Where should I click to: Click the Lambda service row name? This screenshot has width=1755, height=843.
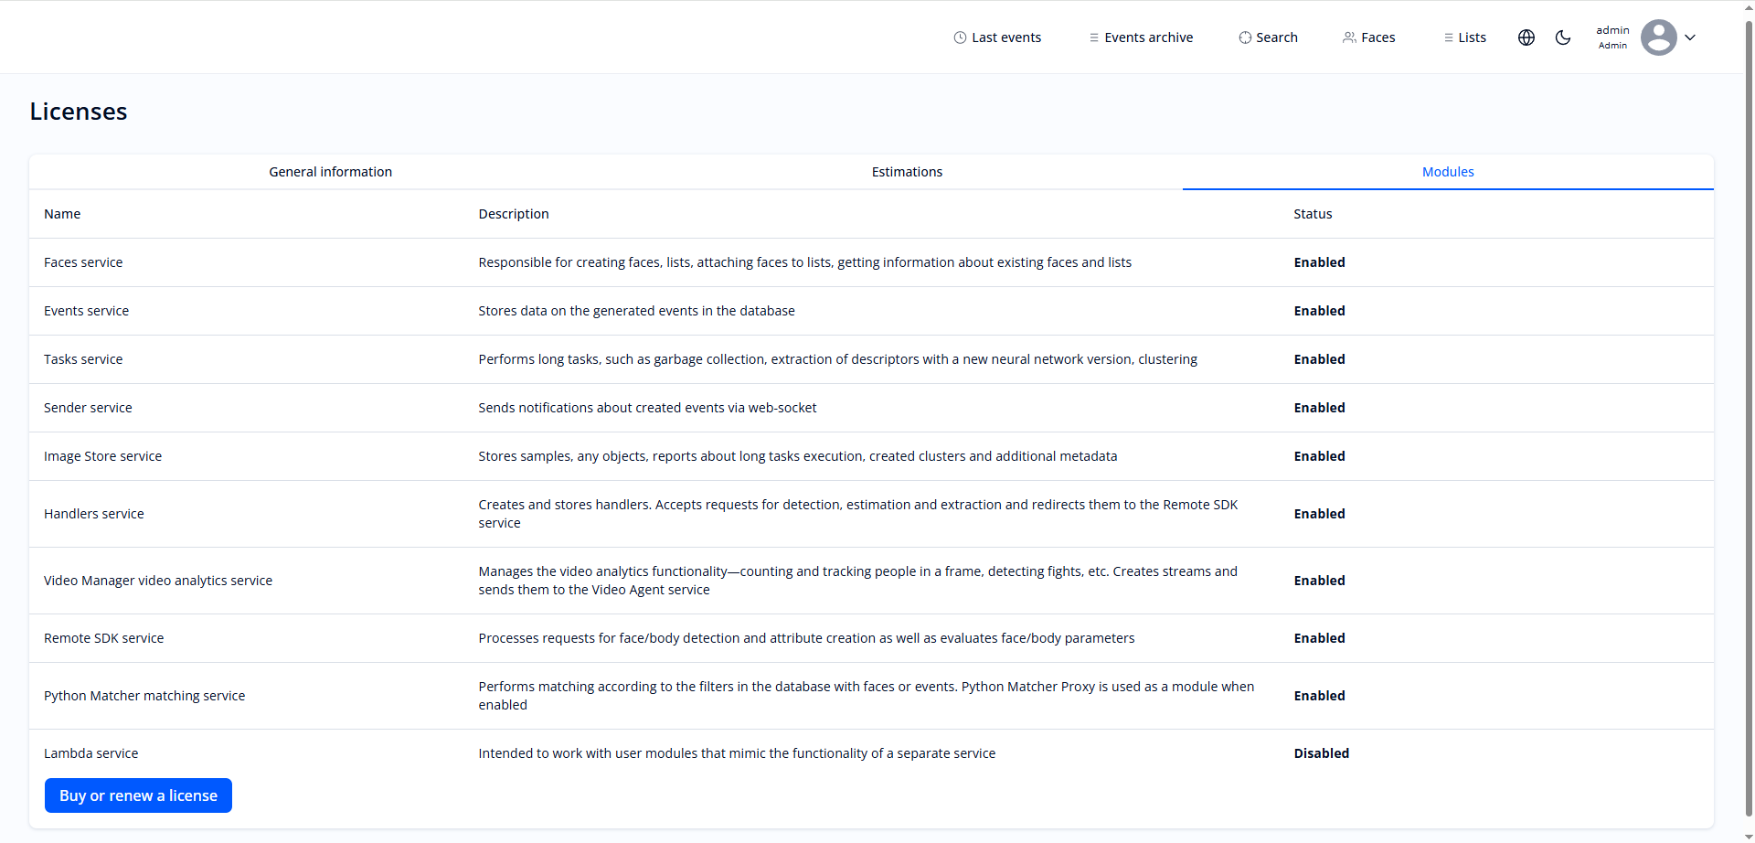91,753
